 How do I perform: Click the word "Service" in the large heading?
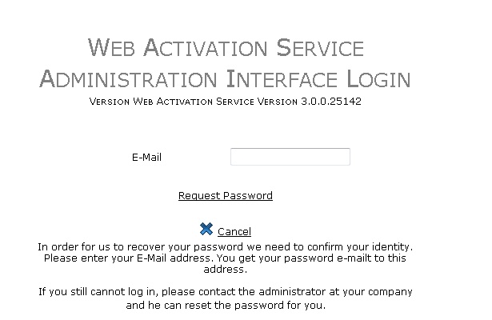320,48
